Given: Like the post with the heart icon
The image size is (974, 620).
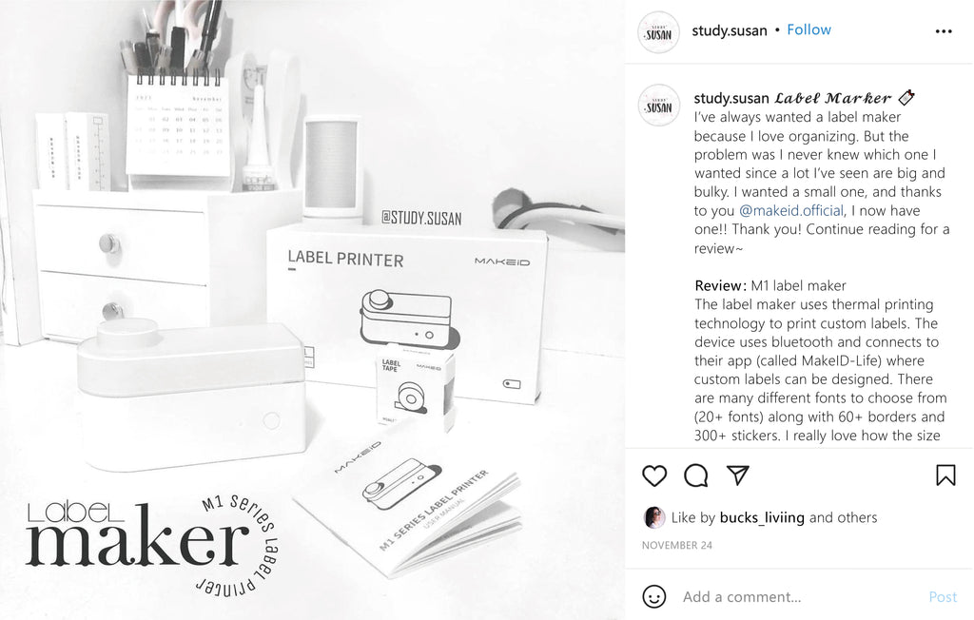Looking at the screenshot, I should coord(654,475).
